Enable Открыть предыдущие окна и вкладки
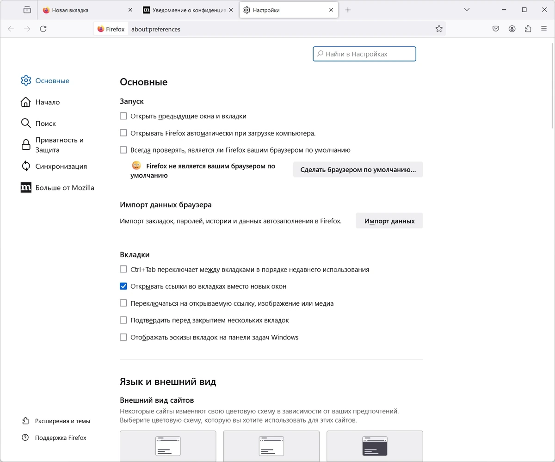Image resolution: width=555 pixels, height=462 pixels. click(123, 116)
